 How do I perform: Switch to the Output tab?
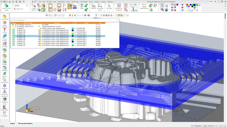pyautogui.click(x=12, y=123)
